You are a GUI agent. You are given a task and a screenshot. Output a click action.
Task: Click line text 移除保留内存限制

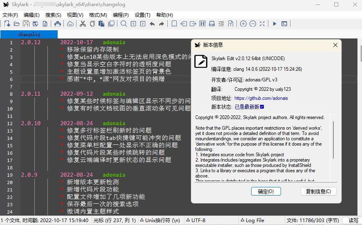92,49
